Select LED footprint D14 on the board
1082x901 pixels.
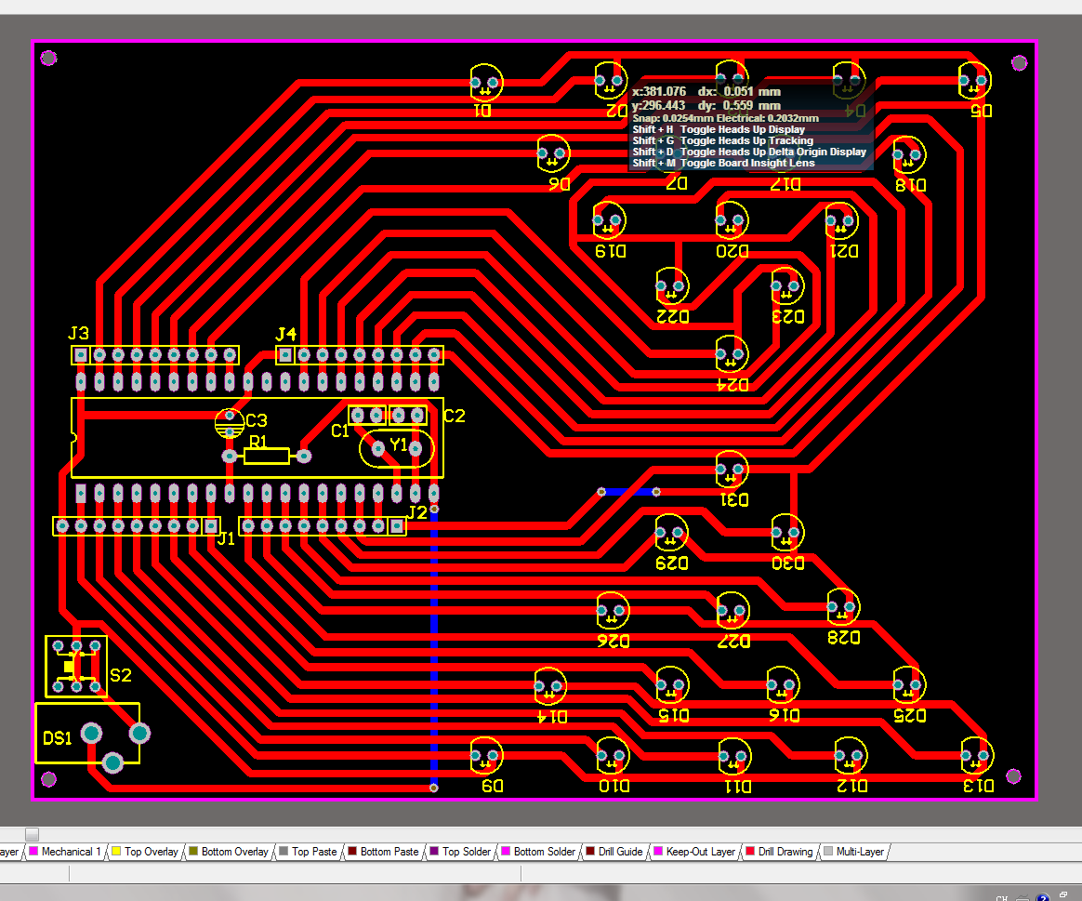[x=550, y=687]
